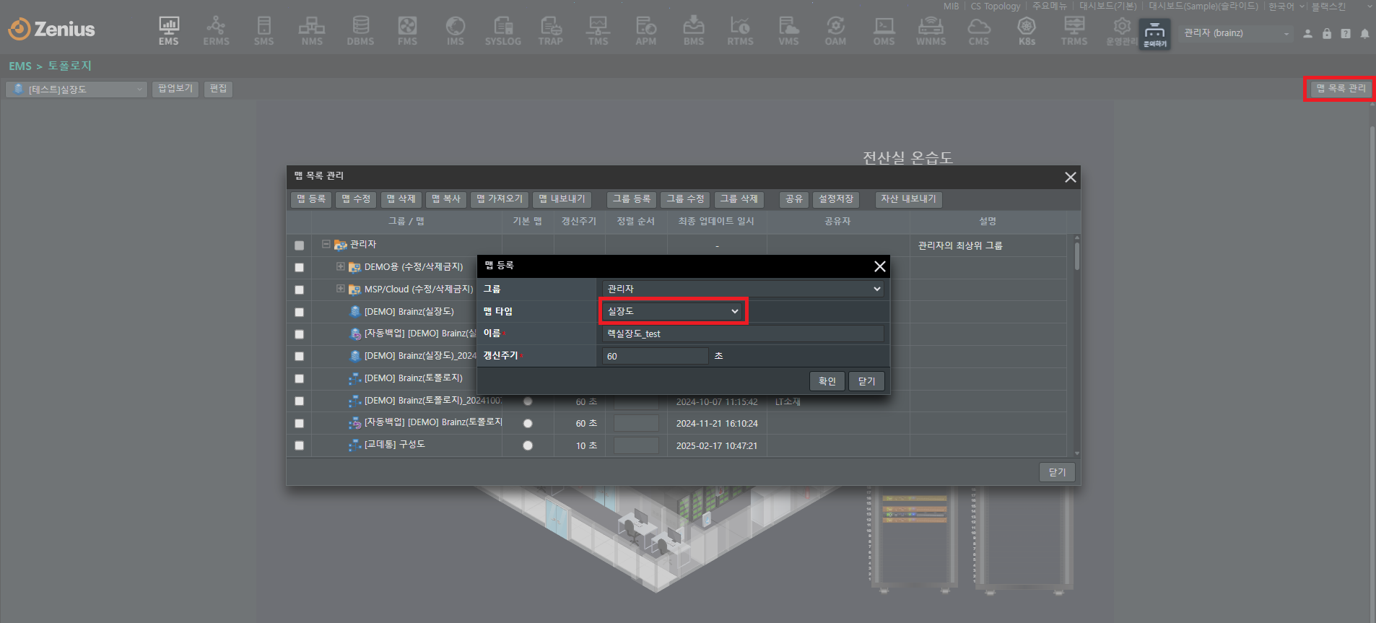1376x623 pixels.
Task: Click 닫기 in 맵 등록 dialog
Action: [x=866, y=381]
